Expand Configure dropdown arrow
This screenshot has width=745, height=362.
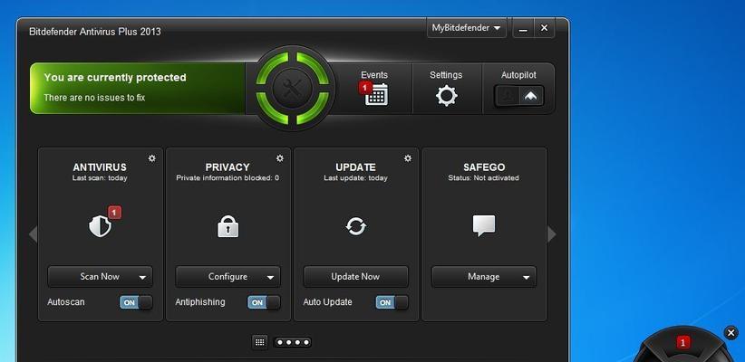pos(270,278)
